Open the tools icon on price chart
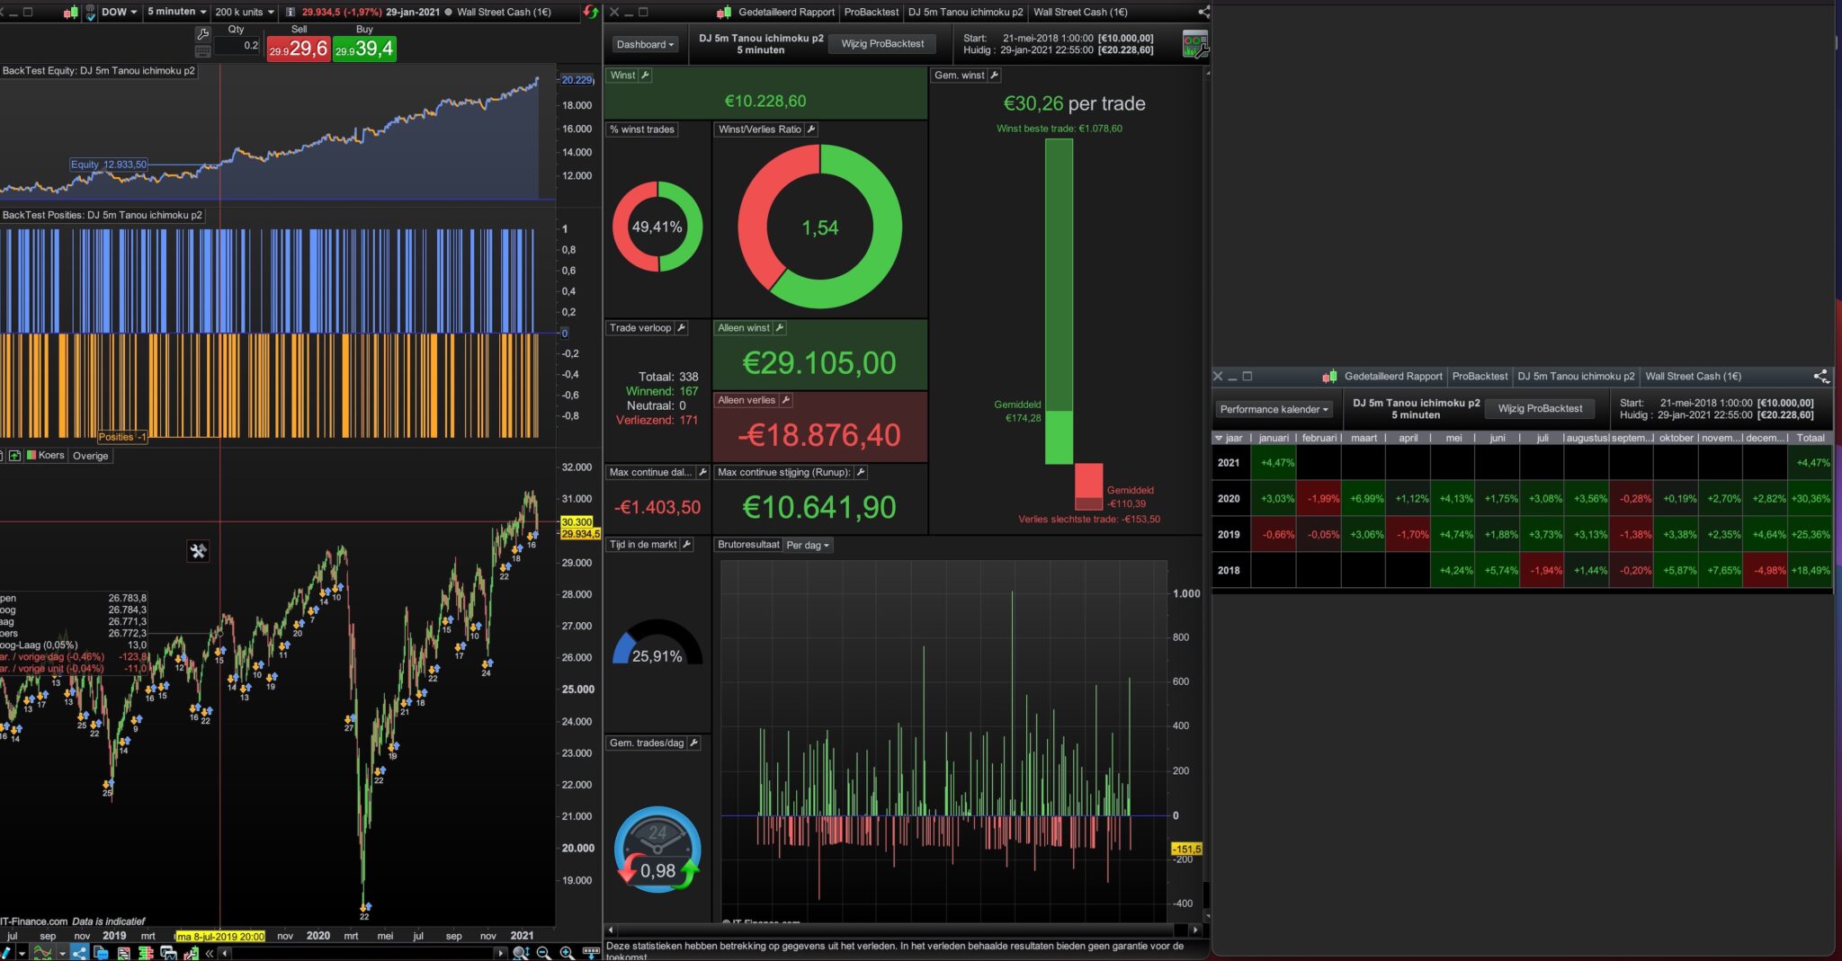 point(198,551)
